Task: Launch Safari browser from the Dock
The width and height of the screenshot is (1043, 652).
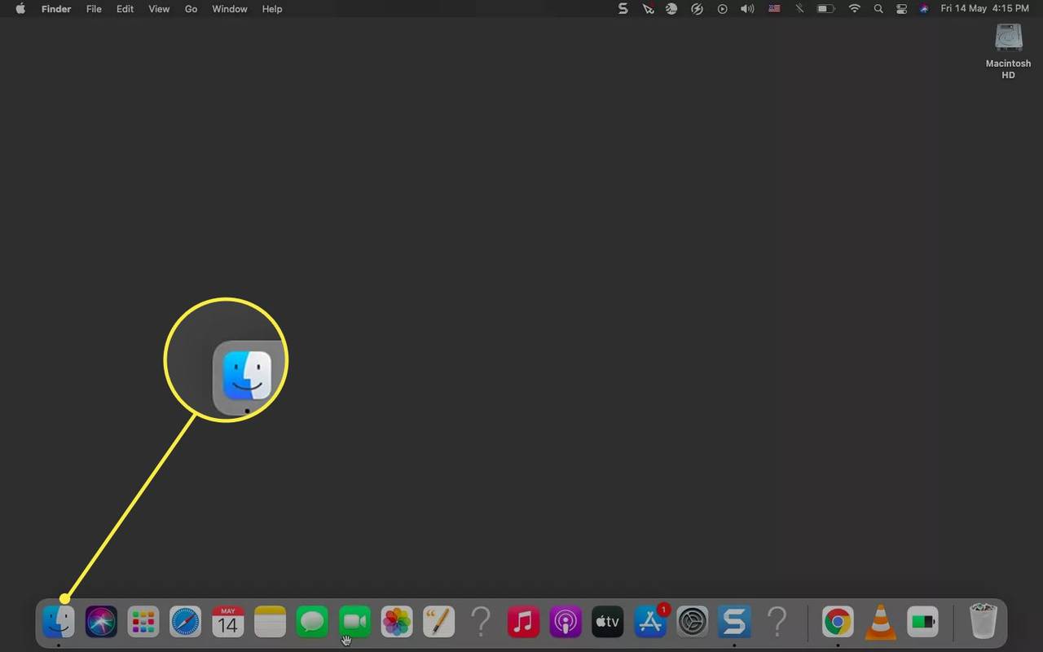Action: 185,623
